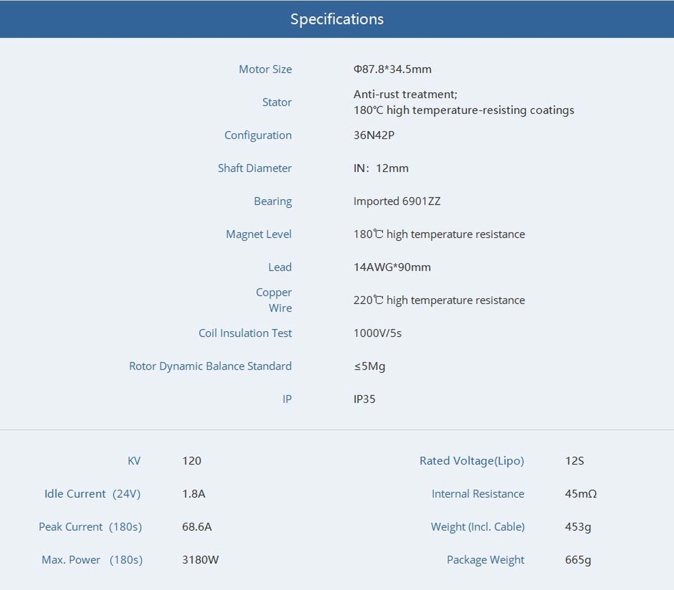Click the Stator label
The image size is (674, 590).
coord(277,102)
